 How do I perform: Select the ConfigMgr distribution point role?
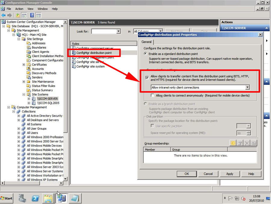[94, 53]
